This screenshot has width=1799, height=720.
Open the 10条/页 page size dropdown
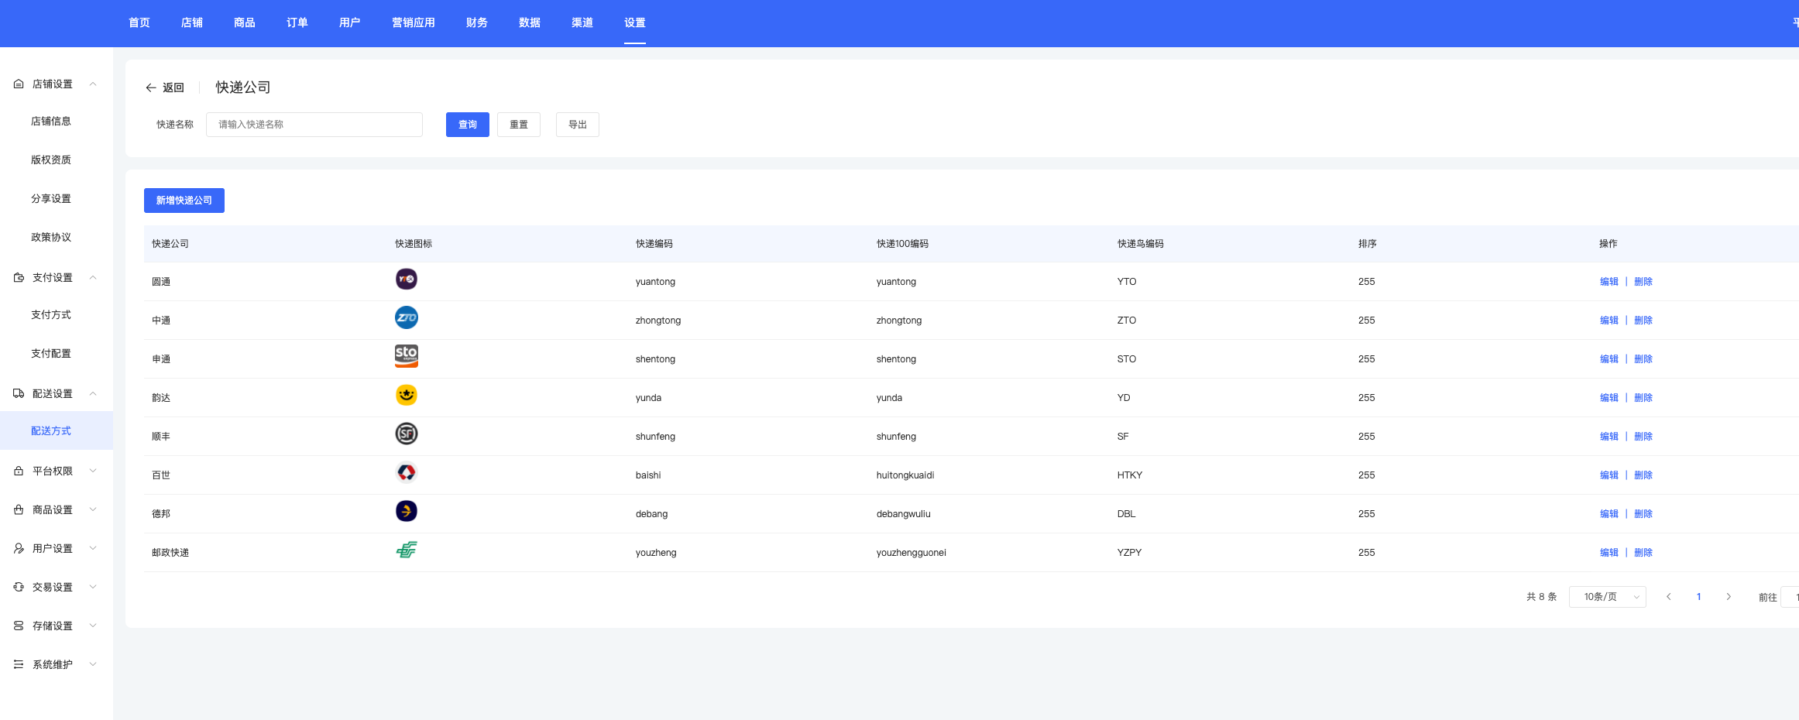pos(1607,597)
